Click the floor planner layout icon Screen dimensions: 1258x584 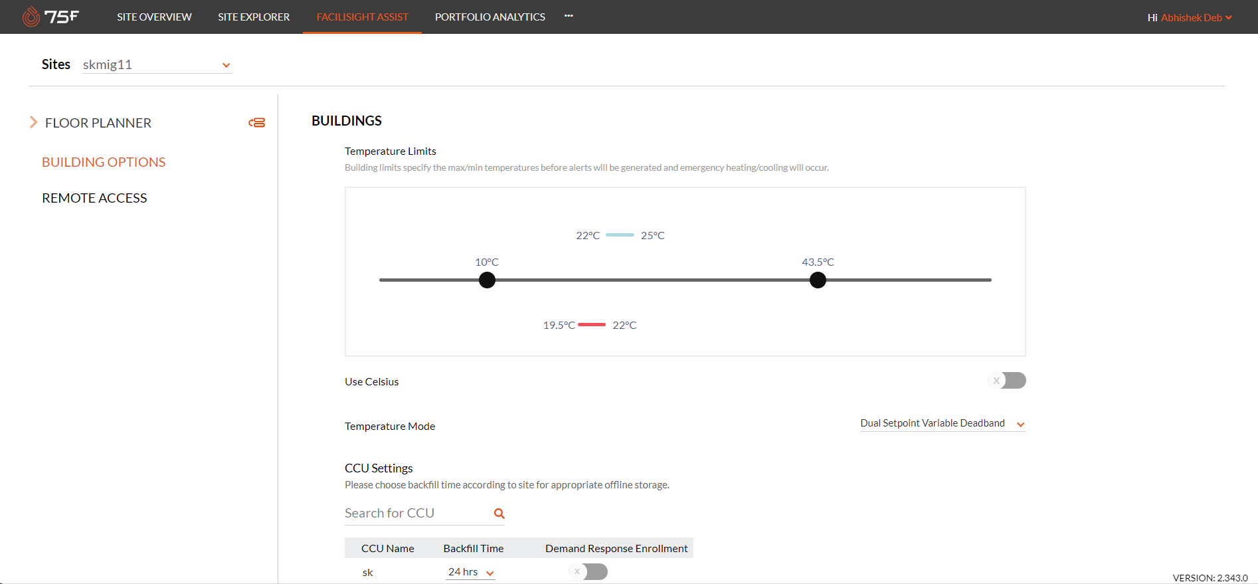[x=257, y=123]
